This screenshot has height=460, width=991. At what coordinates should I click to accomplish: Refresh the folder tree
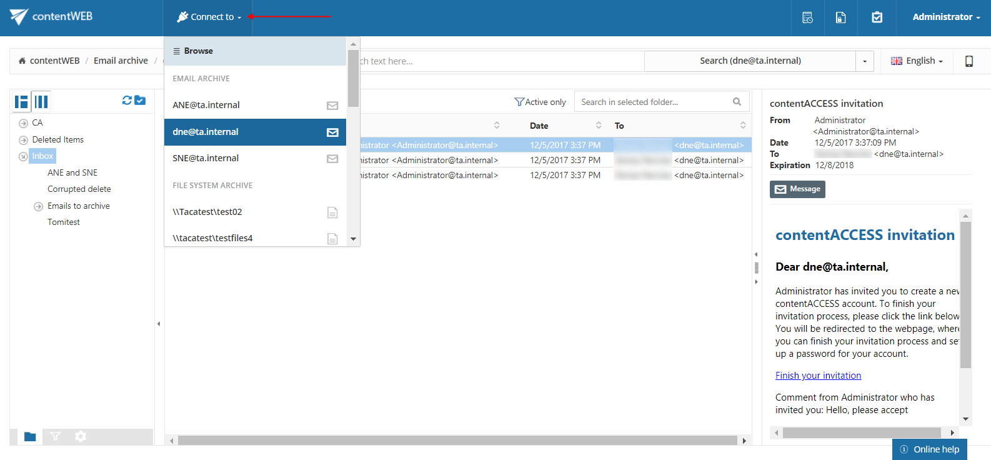pos(127,100)
